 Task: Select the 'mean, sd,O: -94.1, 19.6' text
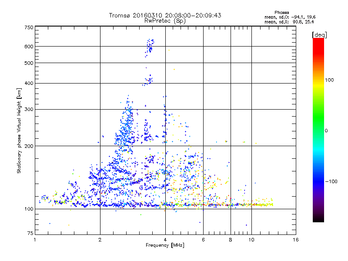pyautogui.click(x=290, y=17)
